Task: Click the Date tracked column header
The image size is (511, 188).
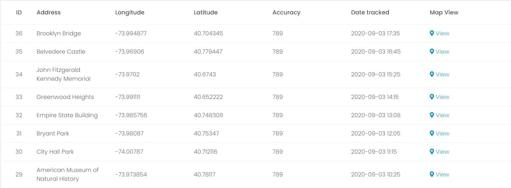Action: click(370, 12)
